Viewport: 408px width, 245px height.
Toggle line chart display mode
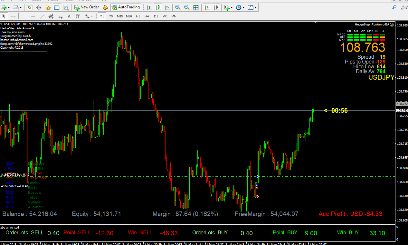(167, 7)
